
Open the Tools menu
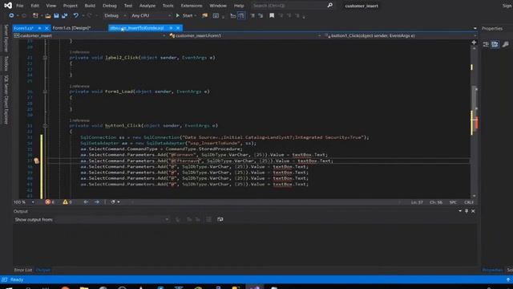click(x=168, y=6)
